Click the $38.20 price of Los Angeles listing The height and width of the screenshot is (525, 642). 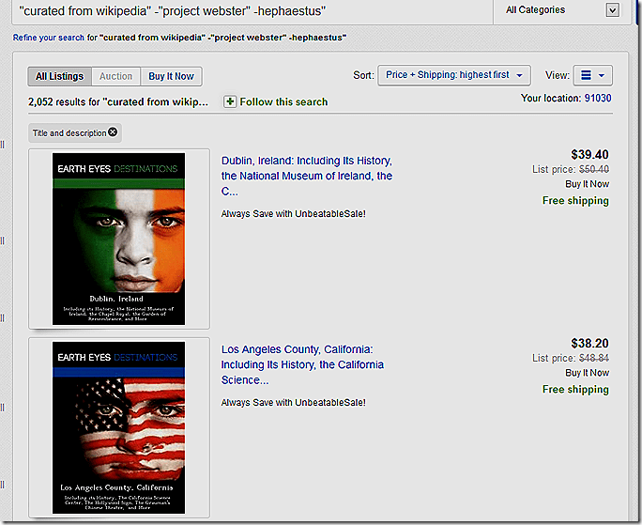click(589, 344)
